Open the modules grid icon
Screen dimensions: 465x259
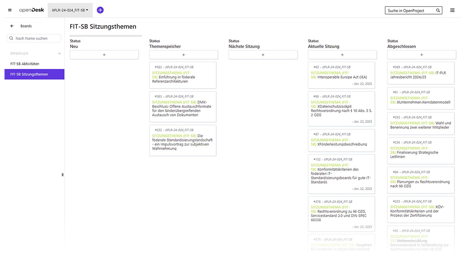(452, 10)
